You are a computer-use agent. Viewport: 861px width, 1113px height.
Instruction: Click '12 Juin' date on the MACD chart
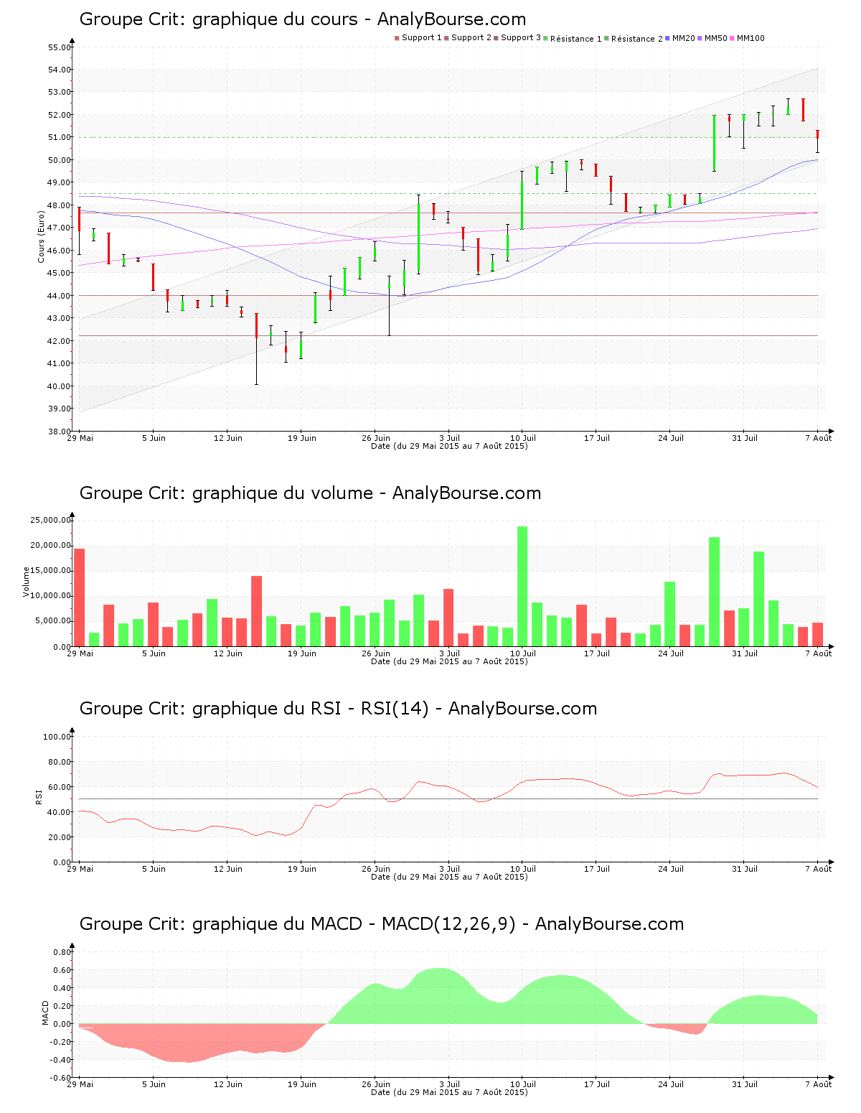coord(228,1084)
